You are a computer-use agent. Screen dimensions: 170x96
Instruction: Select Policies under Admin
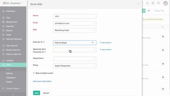(x=9, y=82)
